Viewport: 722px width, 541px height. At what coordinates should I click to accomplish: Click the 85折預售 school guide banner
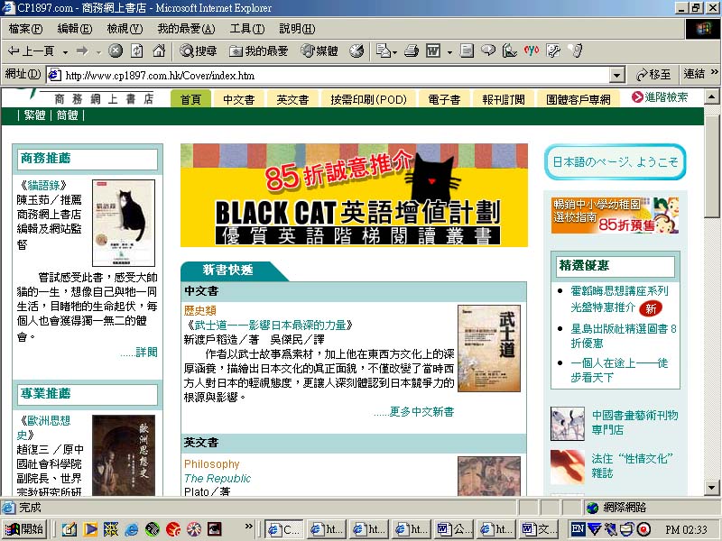(x=615, y=215)
